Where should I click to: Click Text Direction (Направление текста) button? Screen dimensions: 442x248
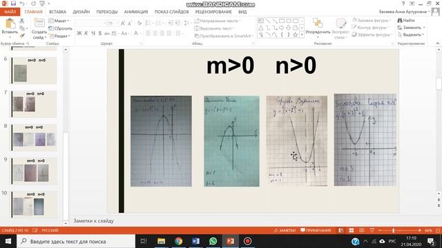tap(218, 21)
